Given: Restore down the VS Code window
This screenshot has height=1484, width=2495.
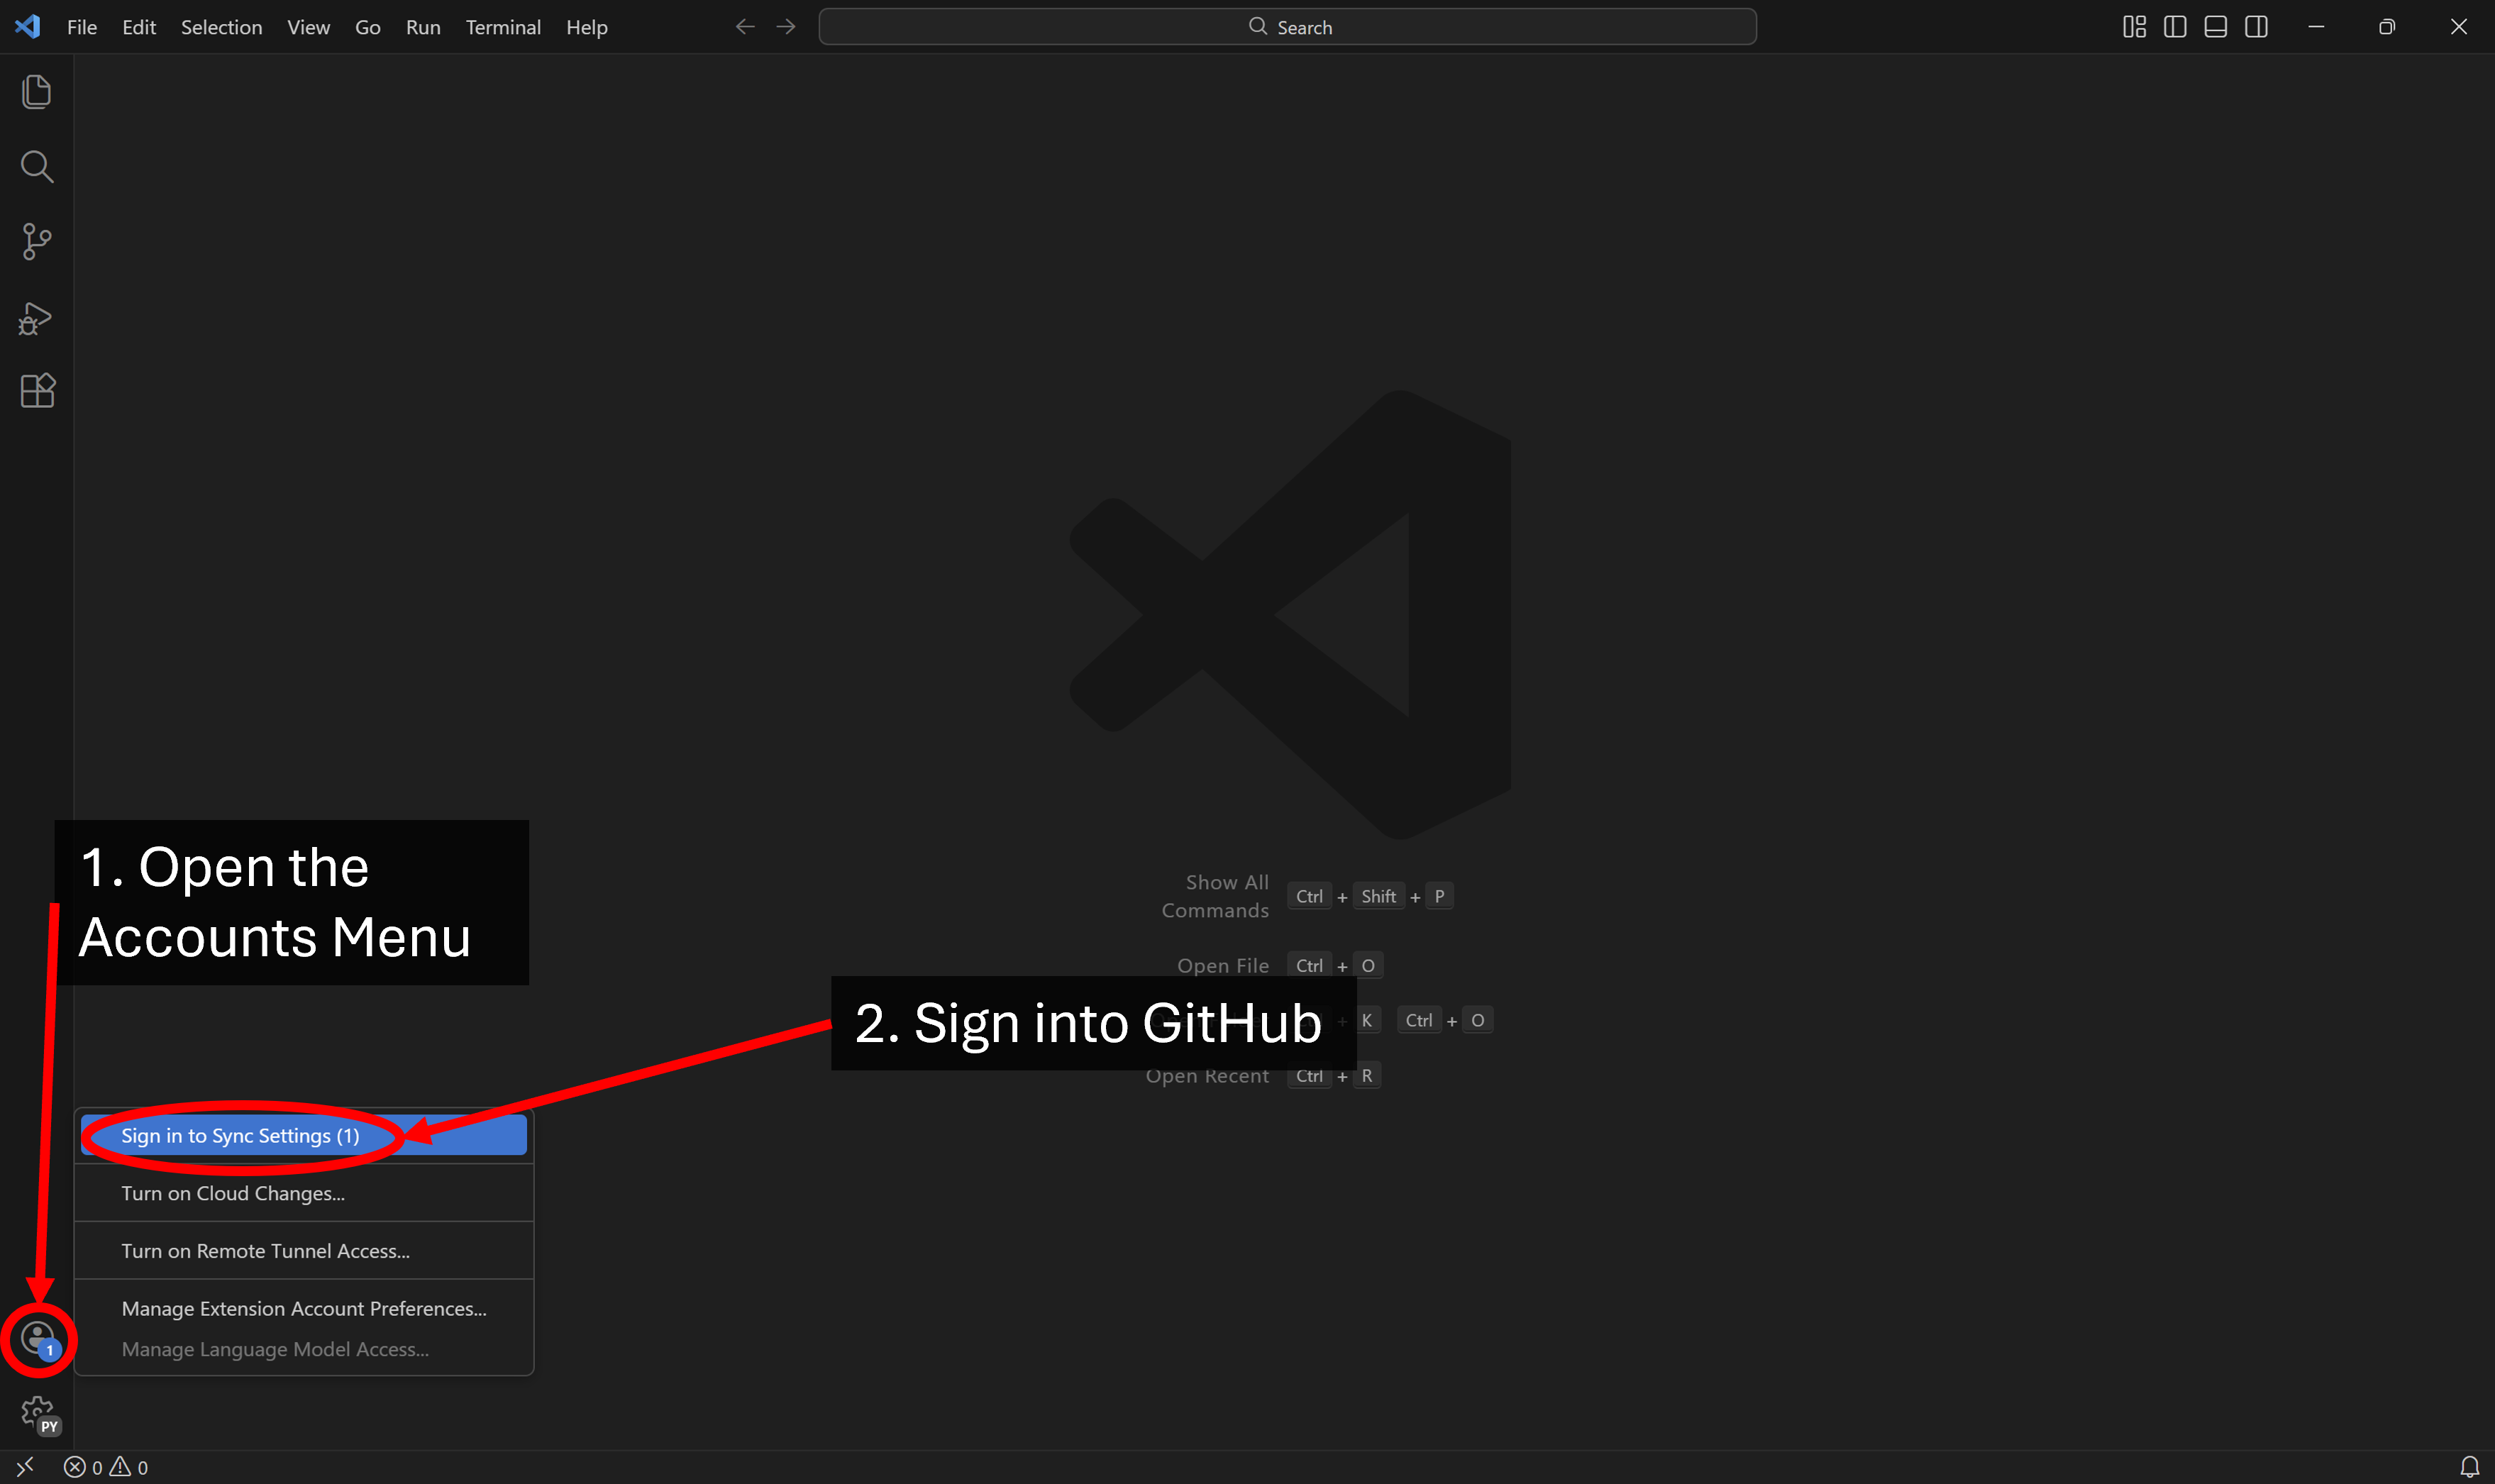Looking at the screenshot, I should tap(2387, 27).
